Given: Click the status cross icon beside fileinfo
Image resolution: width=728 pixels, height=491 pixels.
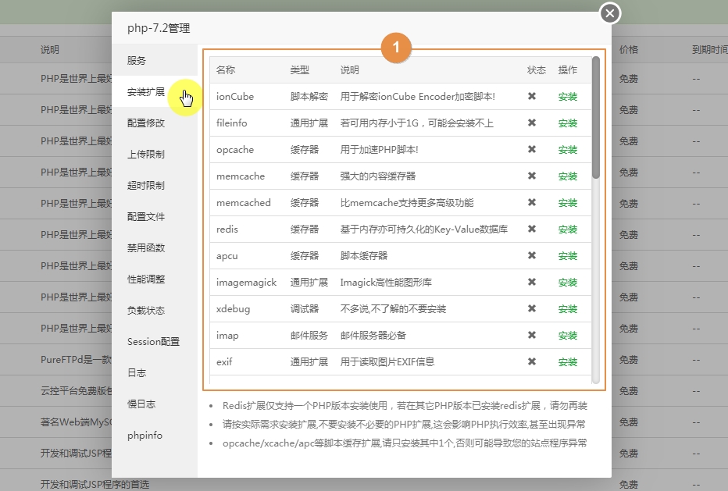Looking at the screenshot, I should (531, 123).
